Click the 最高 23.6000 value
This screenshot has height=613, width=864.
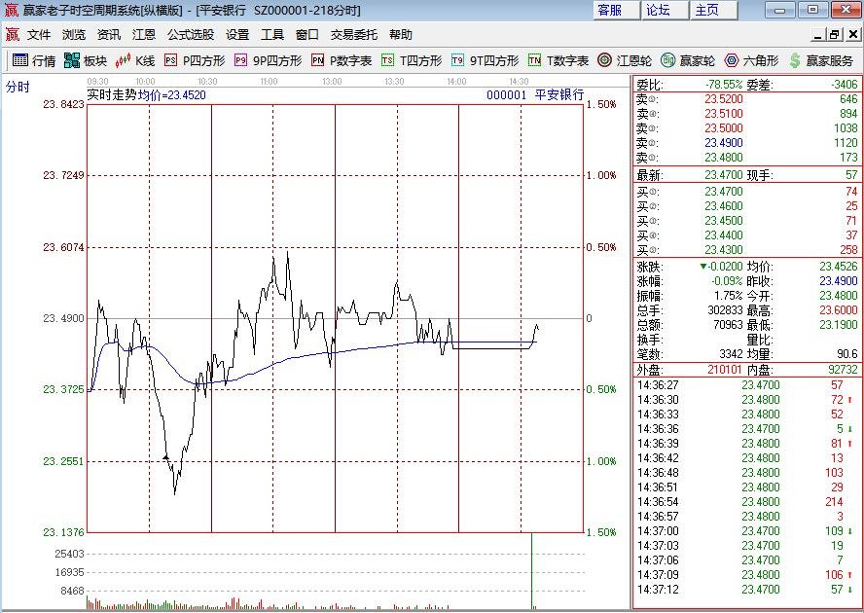(x=839, y=310)
